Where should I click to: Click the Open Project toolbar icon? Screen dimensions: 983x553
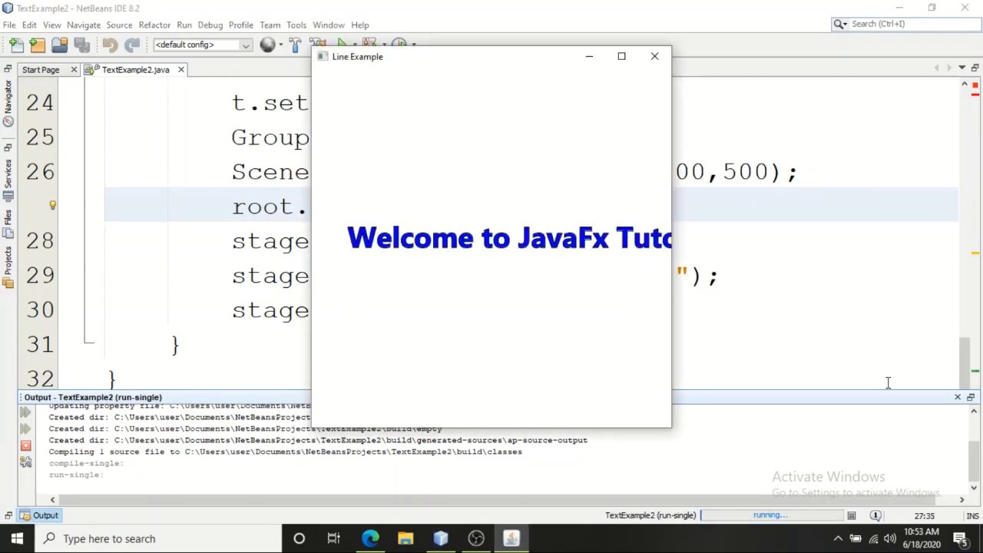pyautogui.click(x=59, y=45)
